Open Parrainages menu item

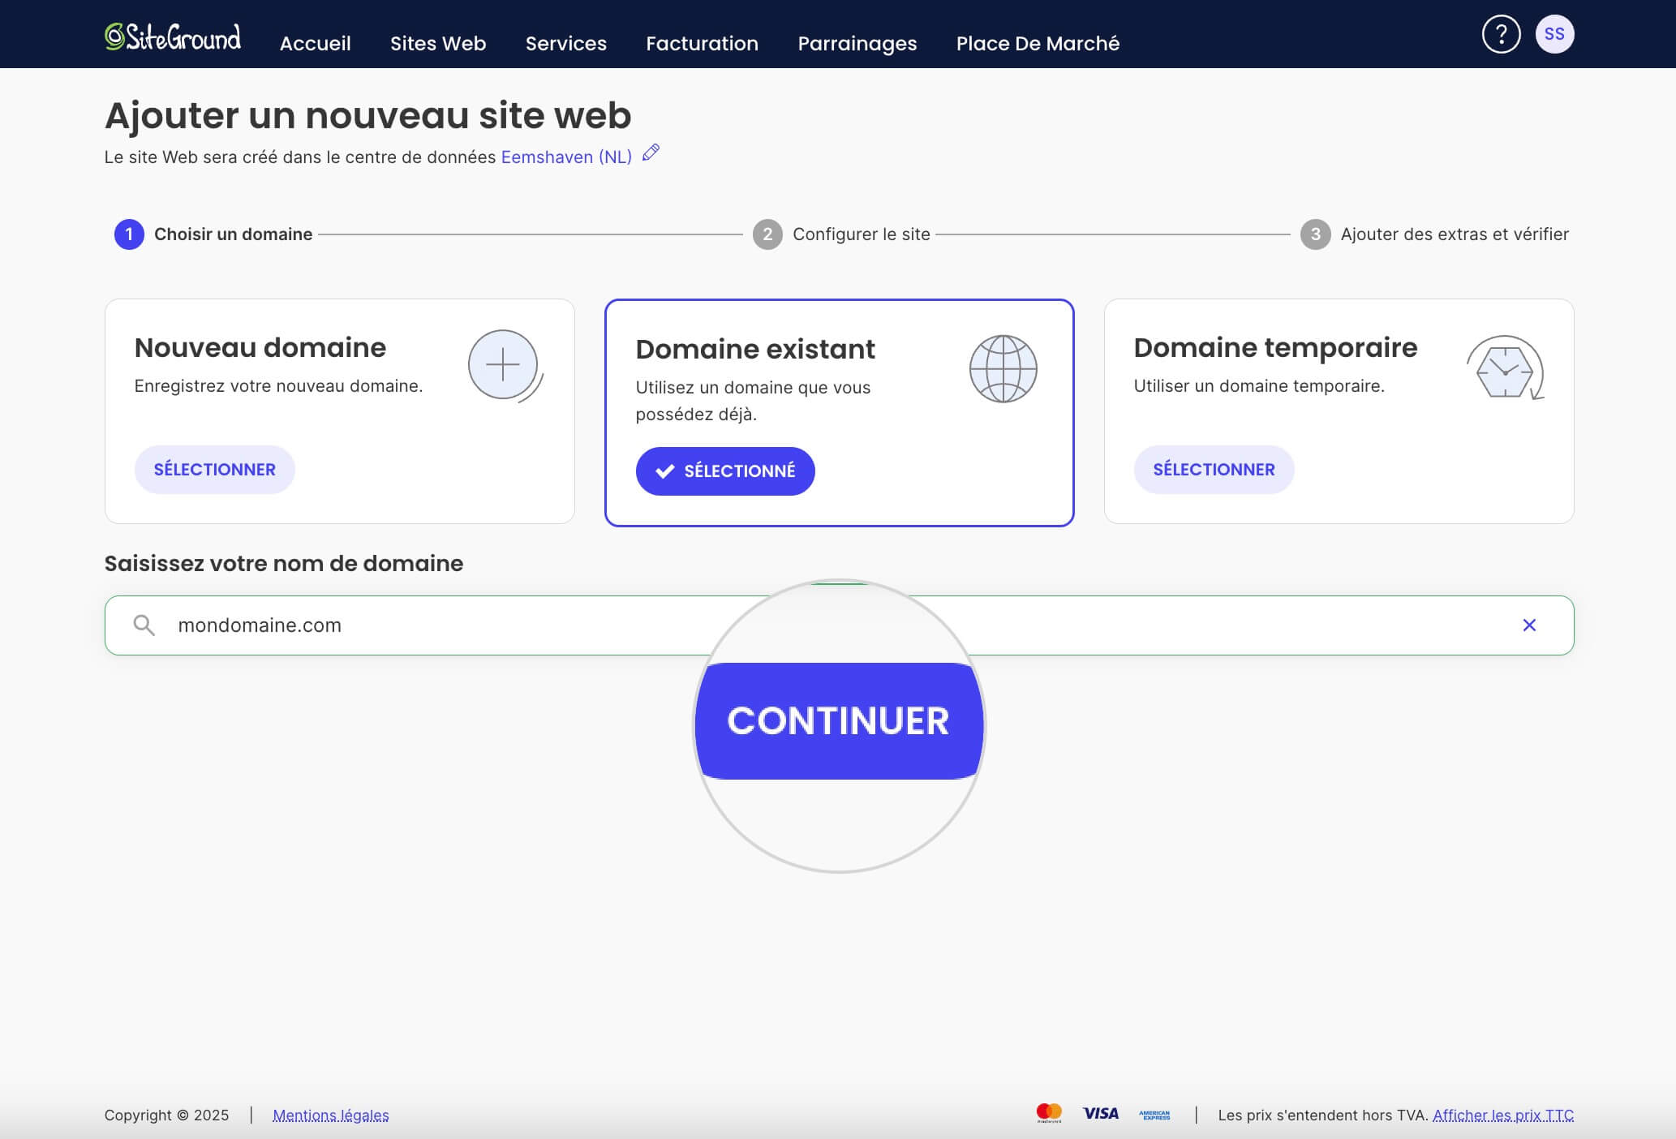[857, 44]
